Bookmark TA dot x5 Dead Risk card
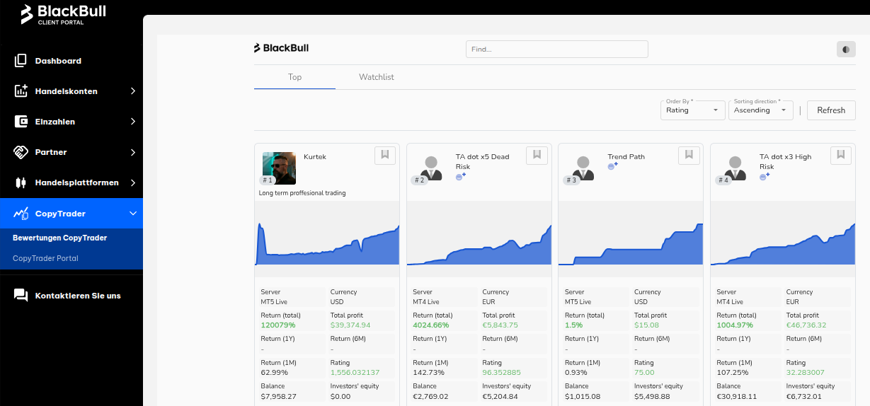Viewport: 870px width, 406px height. (x=537, y=155)
